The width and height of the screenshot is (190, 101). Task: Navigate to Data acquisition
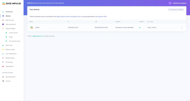coord(11,24)
